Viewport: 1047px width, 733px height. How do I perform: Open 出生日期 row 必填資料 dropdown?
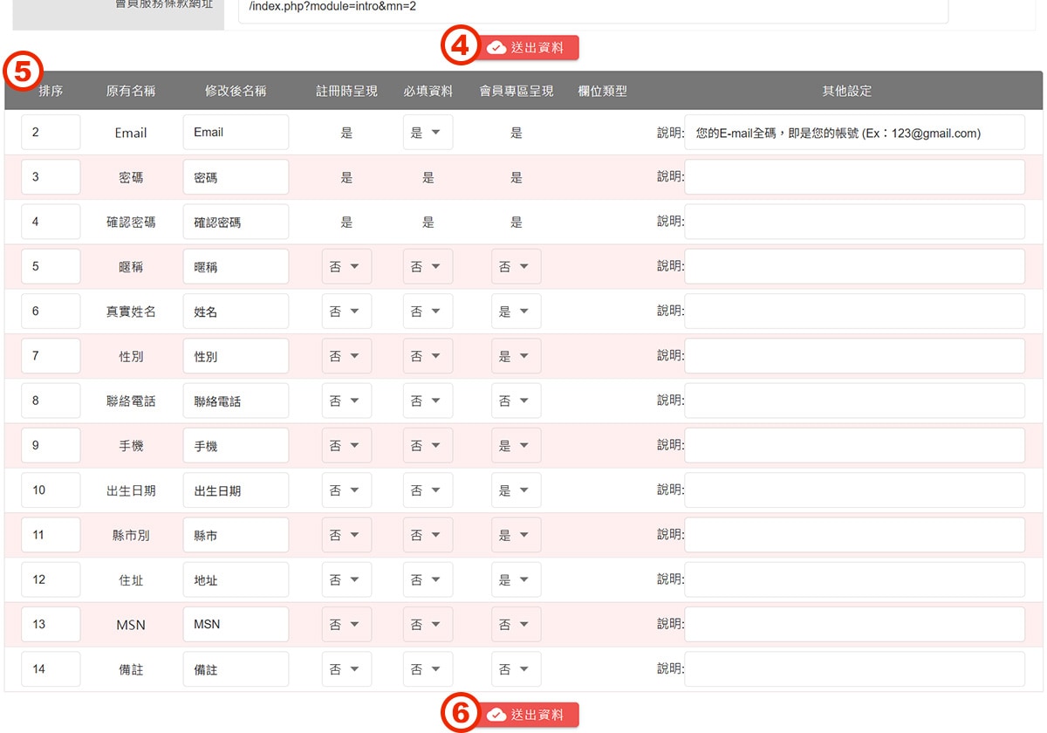[428, 490]
